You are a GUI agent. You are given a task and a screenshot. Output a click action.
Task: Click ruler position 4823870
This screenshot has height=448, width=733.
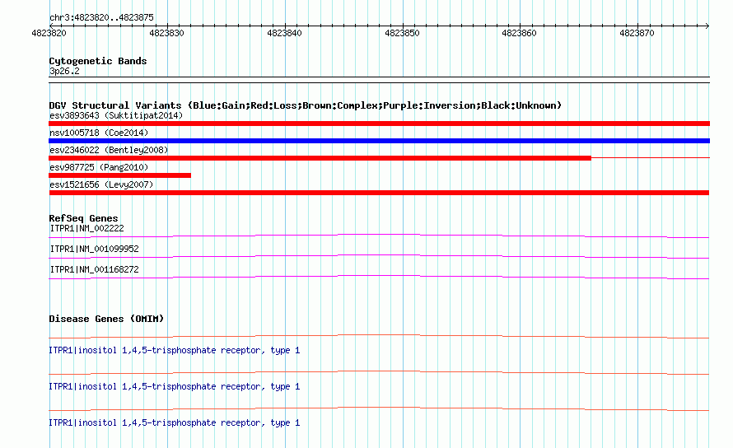click(x=637, y=33)
